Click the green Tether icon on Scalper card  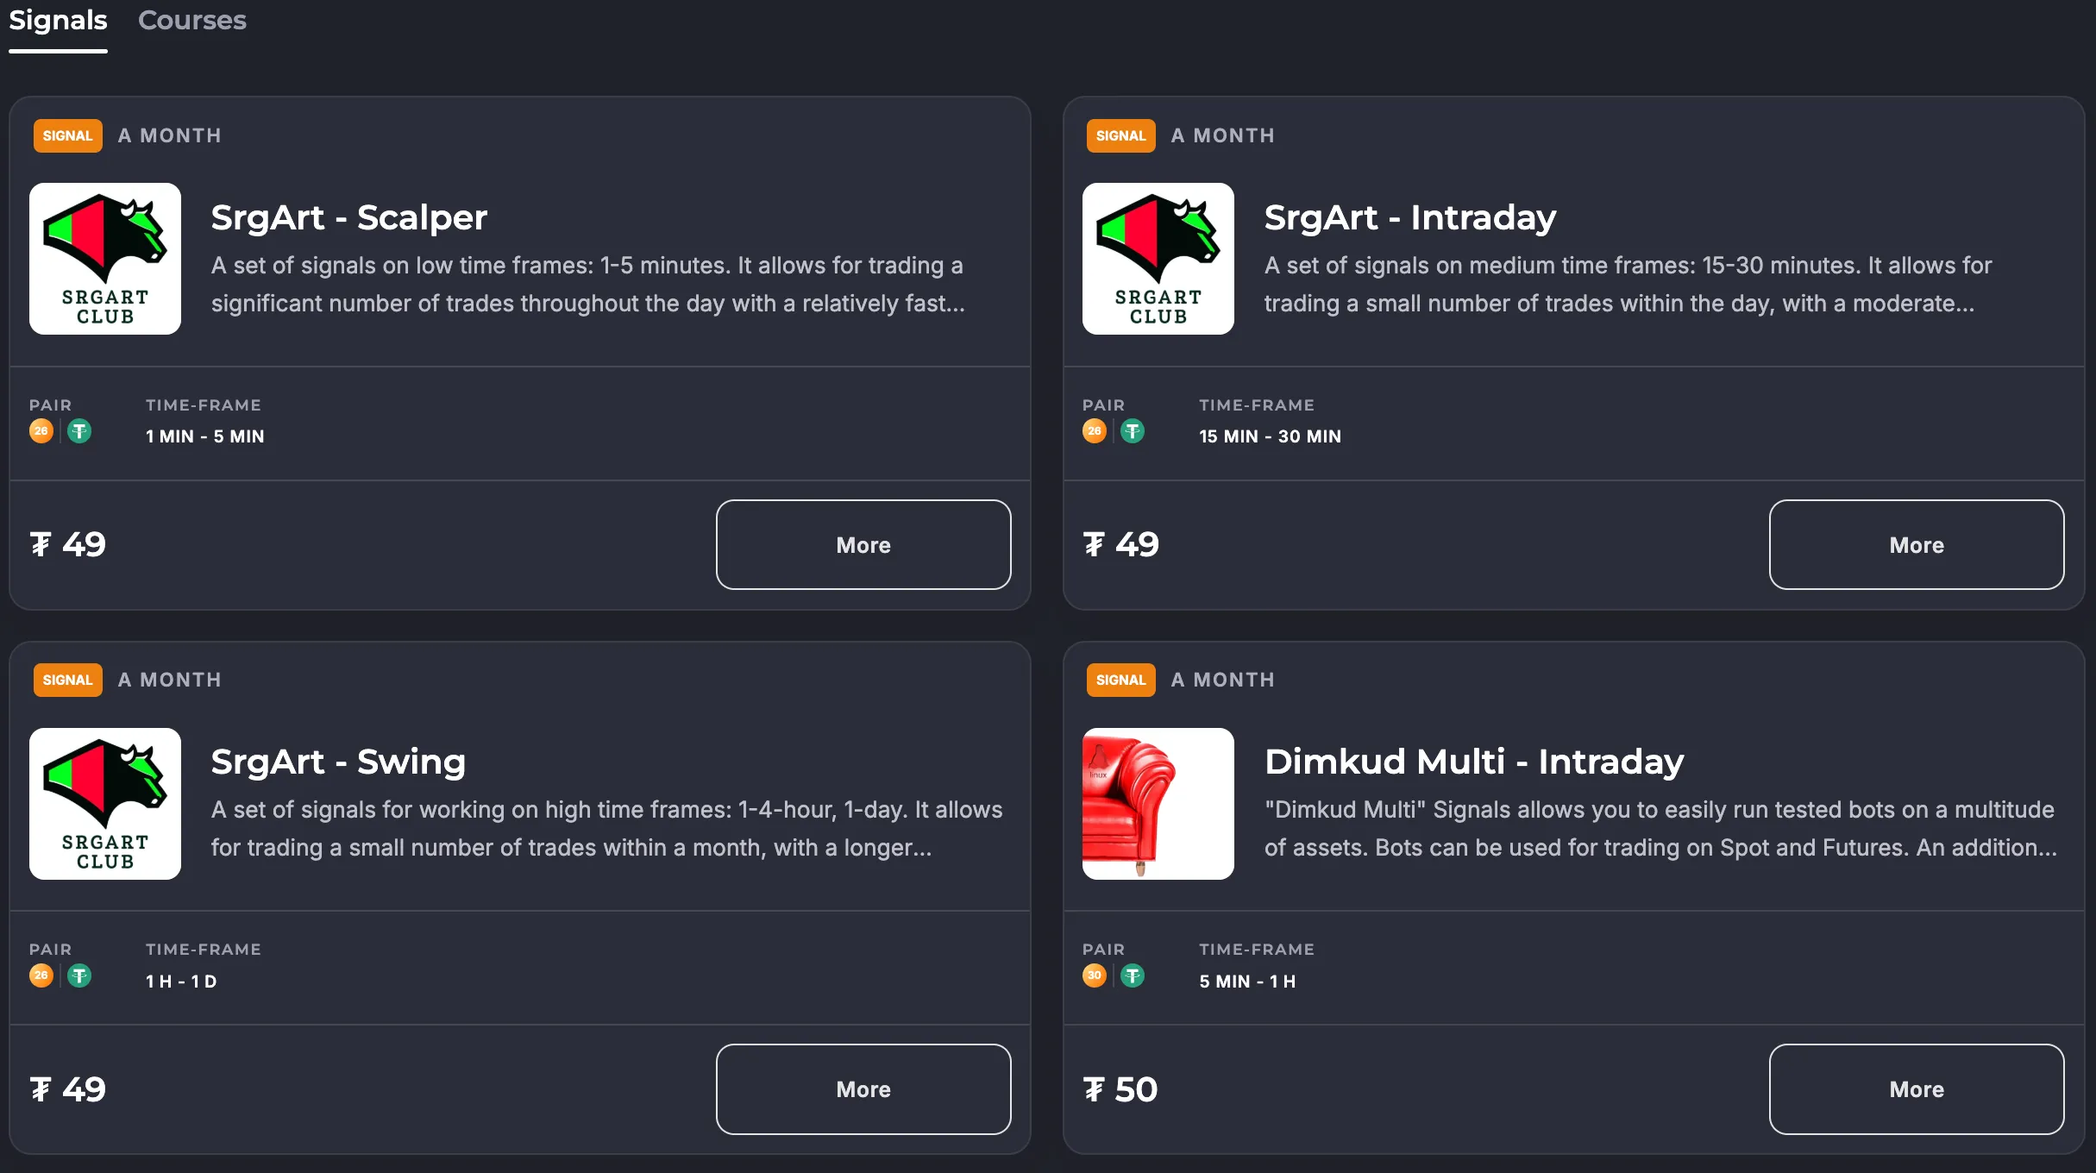[x=79, y=431]
